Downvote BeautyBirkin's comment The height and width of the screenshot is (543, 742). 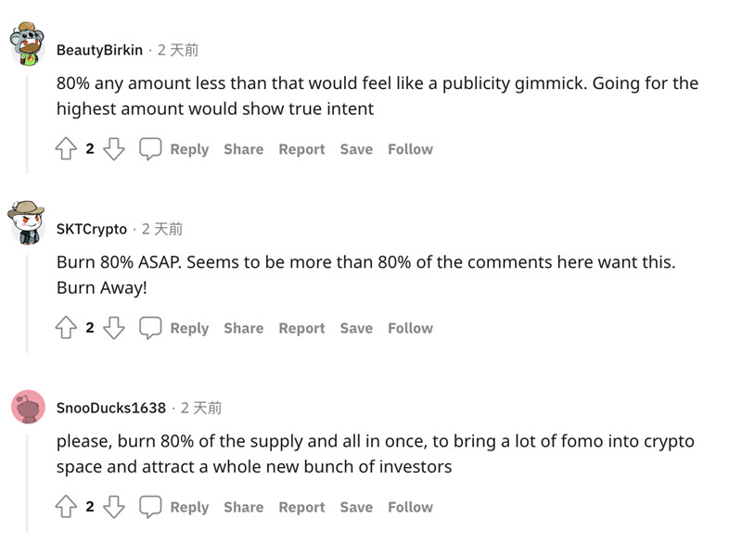pyautogui.click(x=114, y=149)
